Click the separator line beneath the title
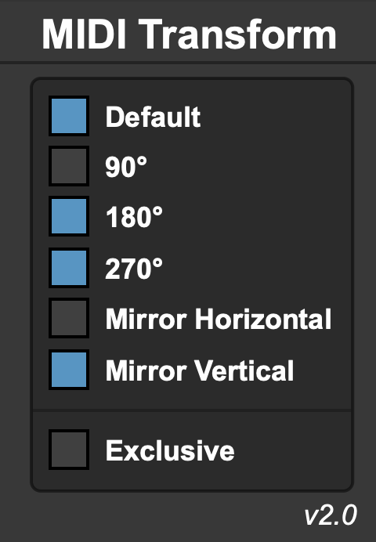 tap(188, 63)
